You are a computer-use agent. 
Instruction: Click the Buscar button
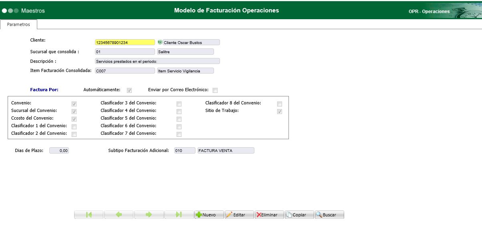click(x=329, y=215)
